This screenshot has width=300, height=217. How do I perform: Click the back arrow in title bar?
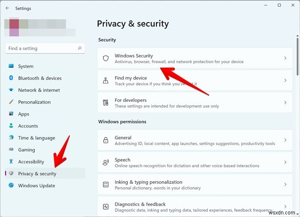pos(7,8)
